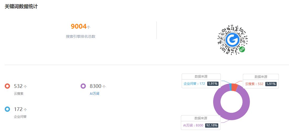
Task: Click the green mini-program badge on QR code
Action: pyautogui.click(x=242, y=49)
